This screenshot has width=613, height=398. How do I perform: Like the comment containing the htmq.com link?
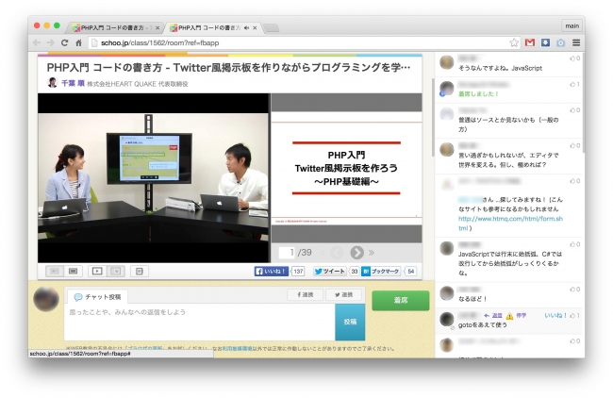(574, 181)
